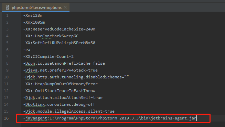The width and height of the screenshot is (225, 127).
Task: Click the -ea option line
Action: (x=27, y=50)
